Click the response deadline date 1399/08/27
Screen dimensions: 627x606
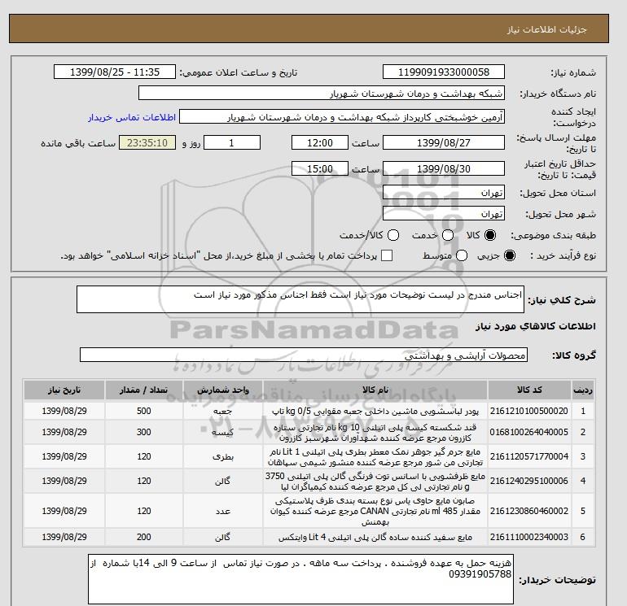click(444, 142)
